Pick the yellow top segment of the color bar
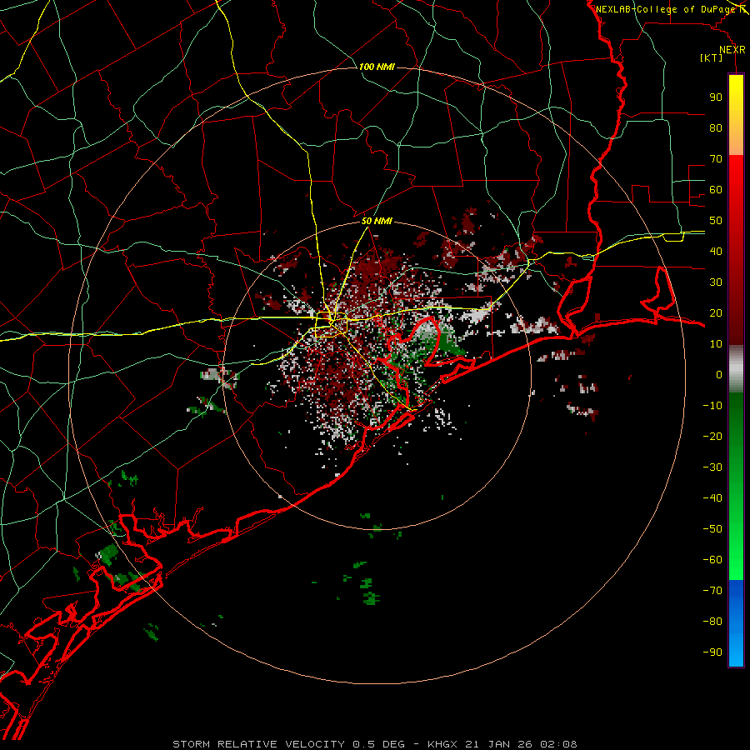The image size is (750, 750). click(736, 115)
